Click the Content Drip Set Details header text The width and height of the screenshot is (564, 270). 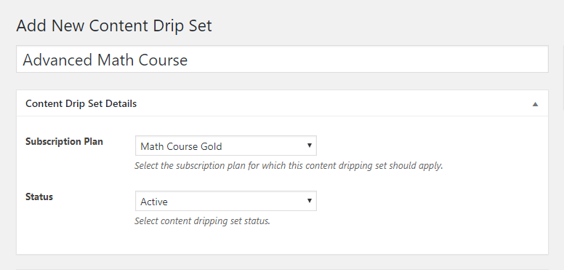[81, 103]
